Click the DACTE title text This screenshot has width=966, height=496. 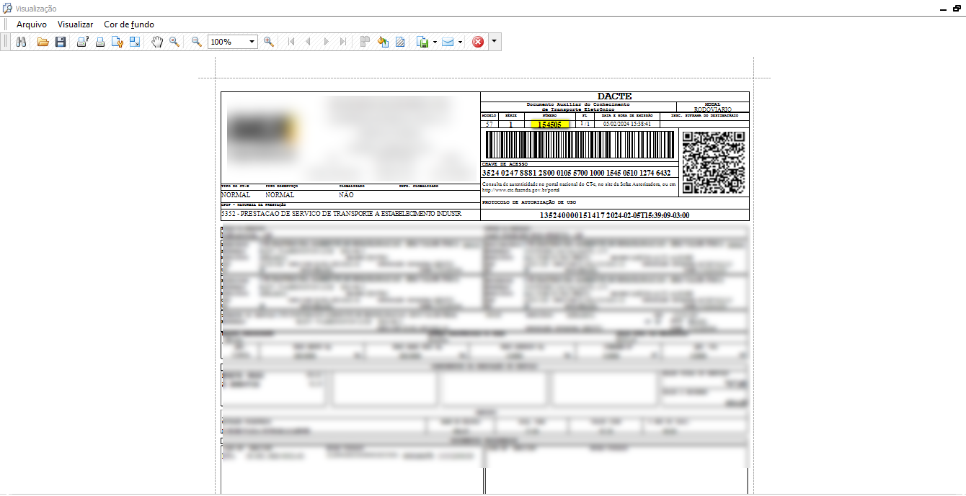tap(615, 96)
